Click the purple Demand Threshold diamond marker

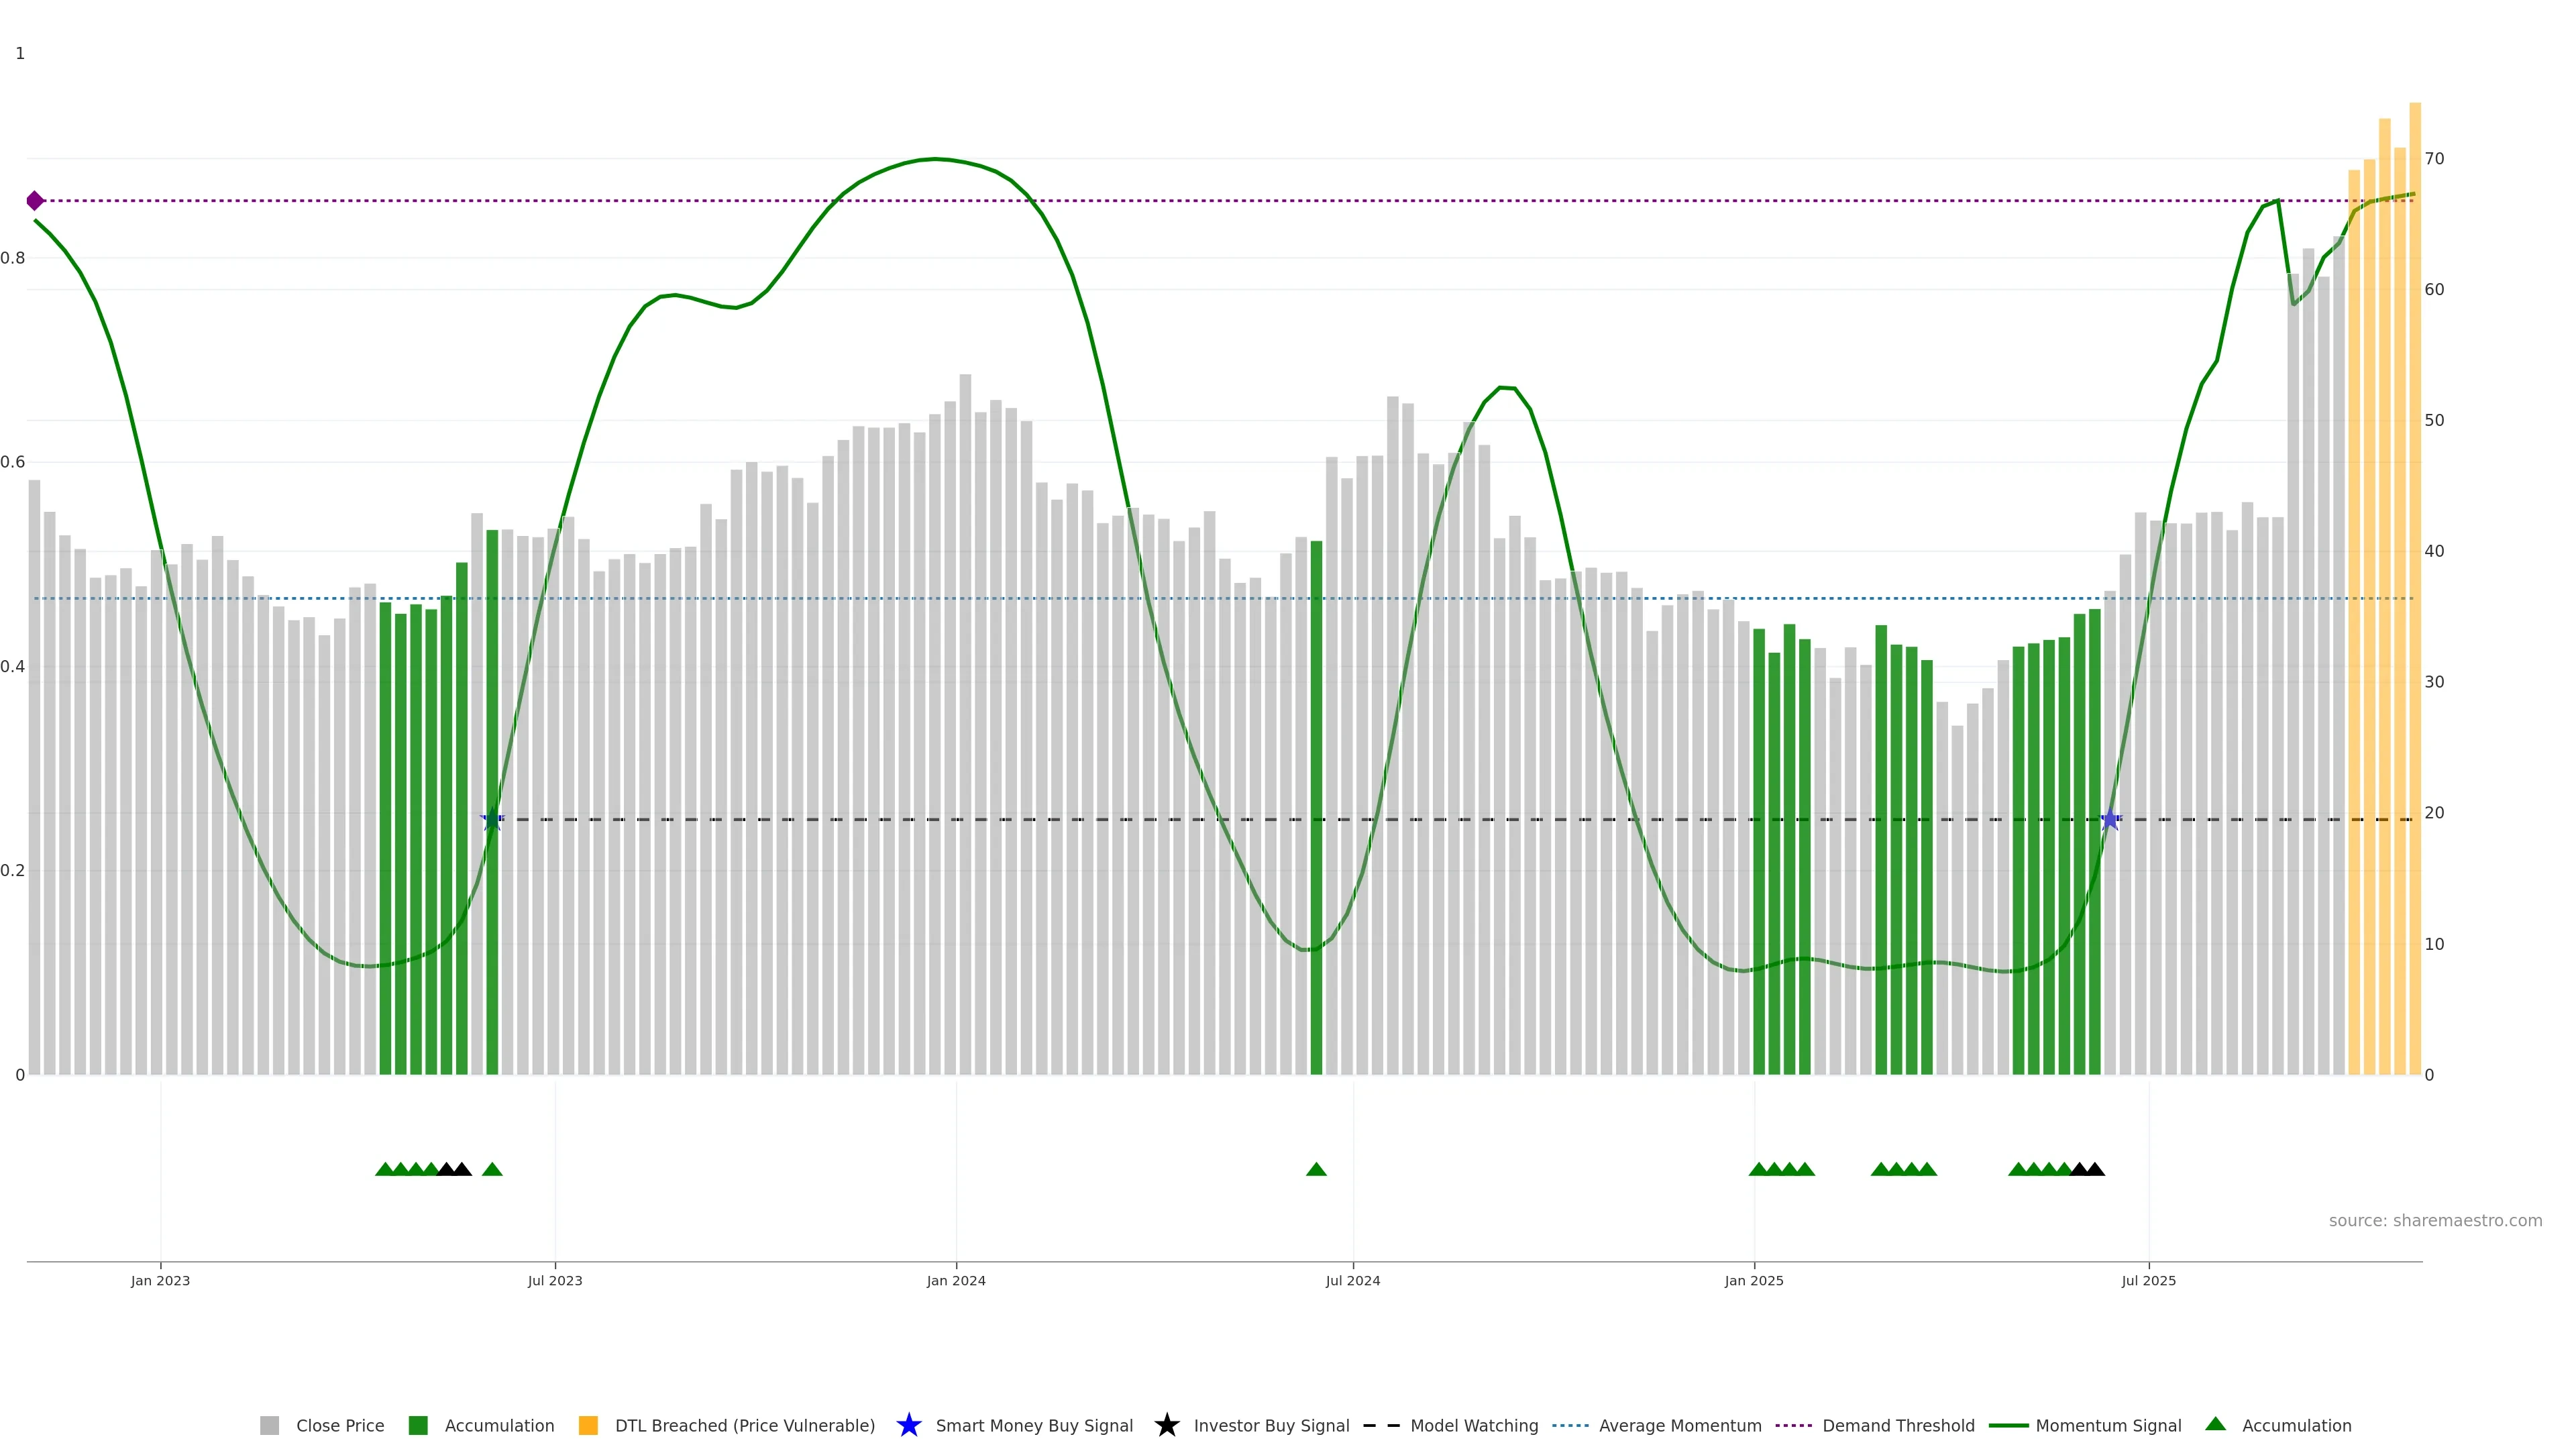[x=35, y=201]
